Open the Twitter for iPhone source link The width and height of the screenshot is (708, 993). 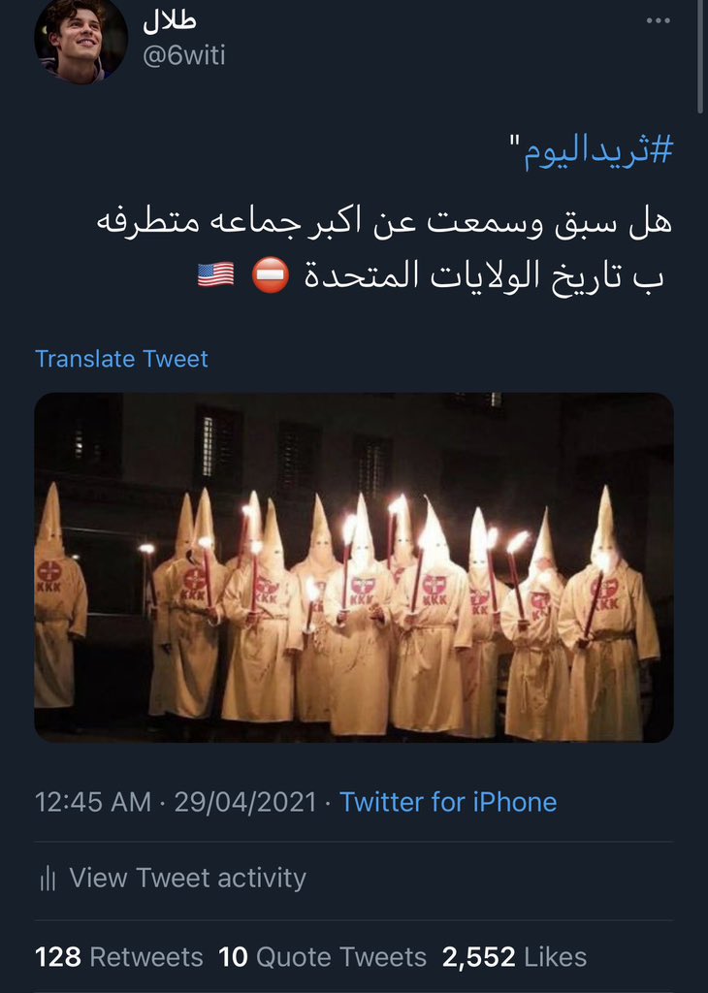click(x=448, y=802)
